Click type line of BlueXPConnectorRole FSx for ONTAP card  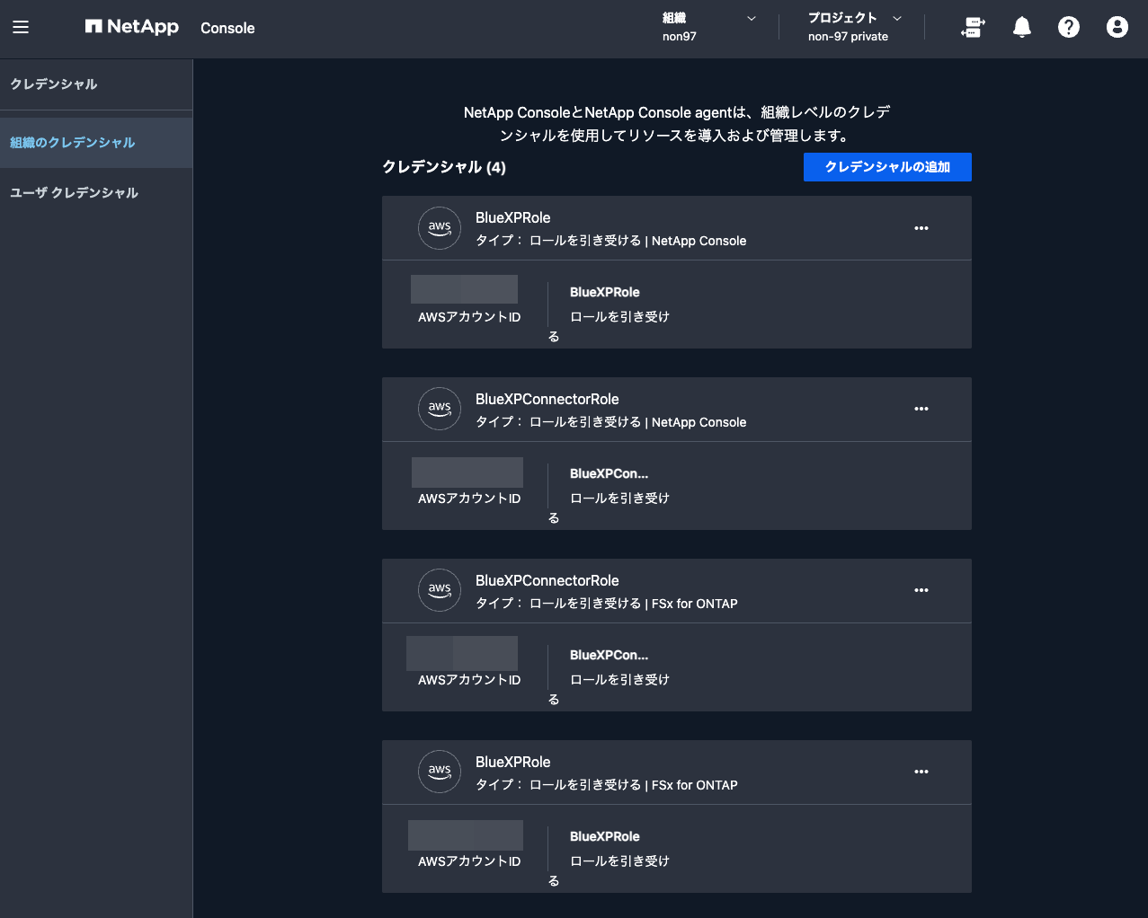click(606, 604)
